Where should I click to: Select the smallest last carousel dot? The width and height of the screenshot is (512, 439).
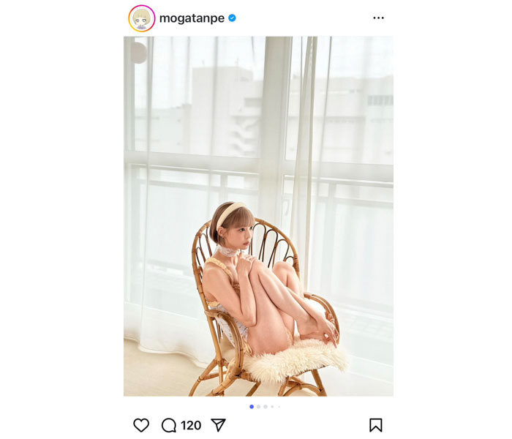point(279,407)
